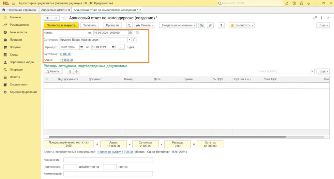Image resolution: width=334 pixels, height=179 pixels.
Task: Click the horizontal scrollbar under the expenses table
Action: (166, 137)
